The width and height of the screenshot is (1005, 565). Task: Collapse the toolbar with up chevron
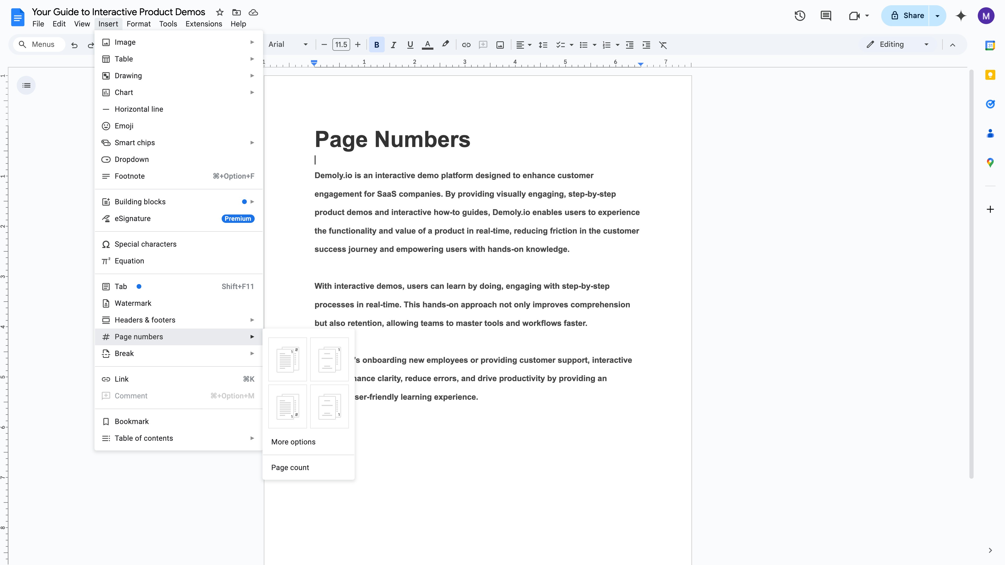coord(952,45)
